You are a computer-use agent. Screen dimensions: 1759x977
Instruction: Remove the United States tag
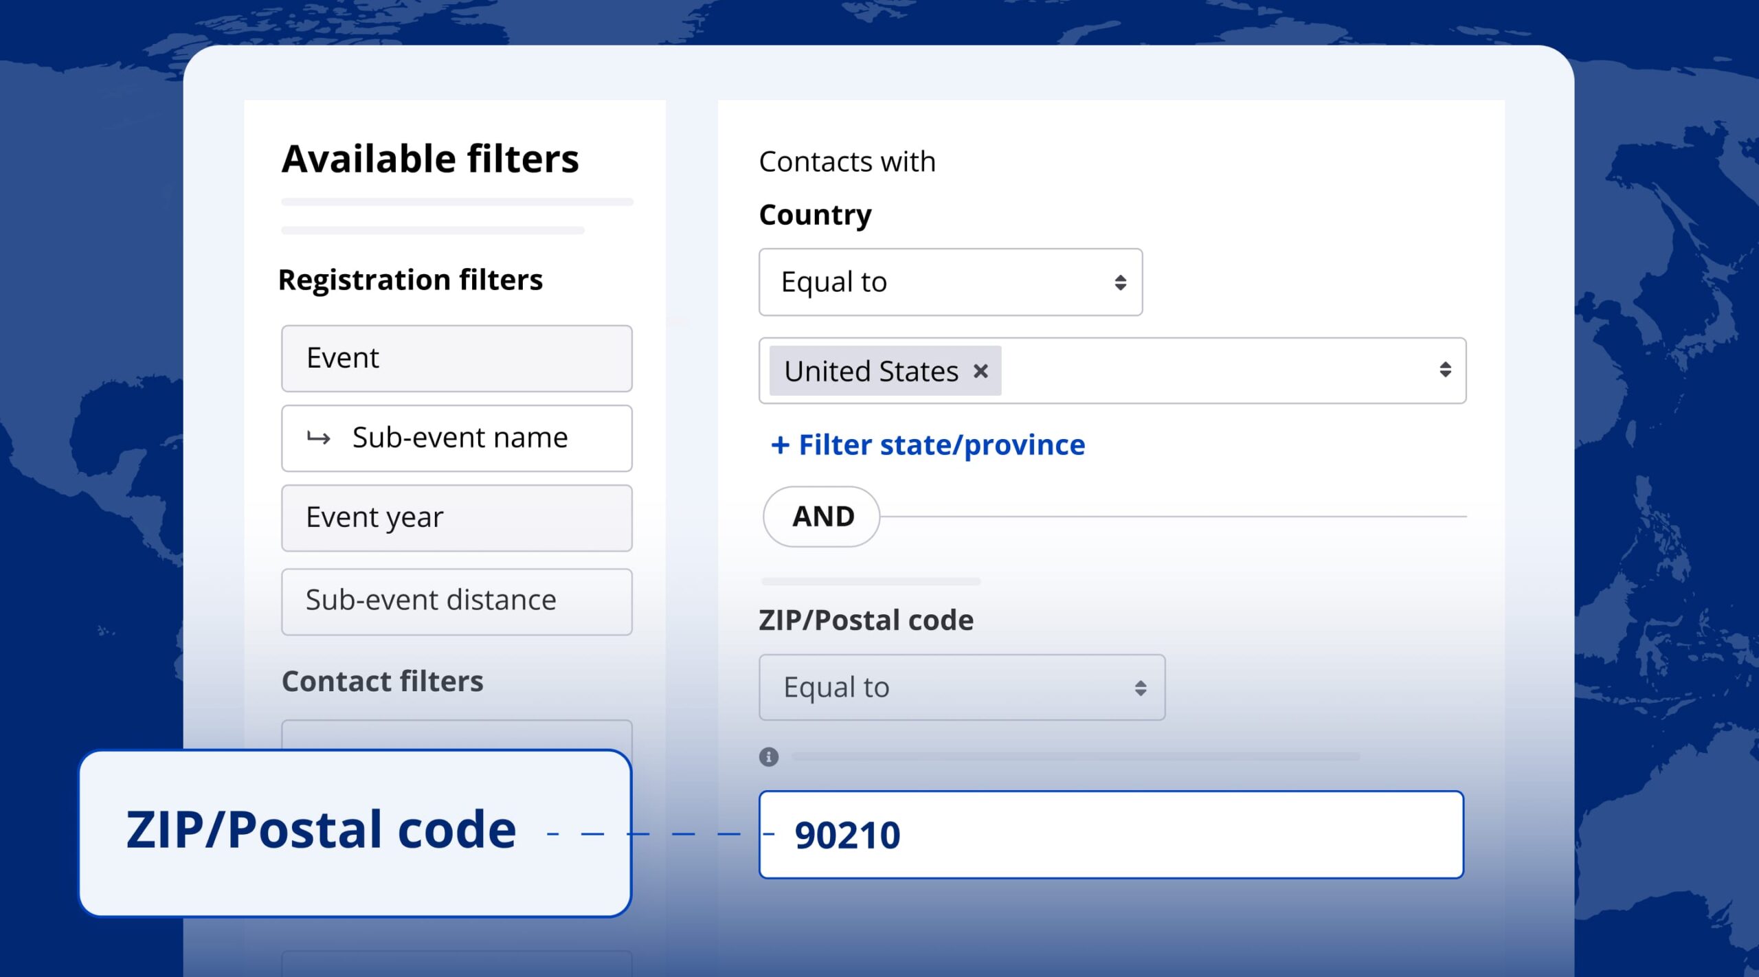coord(981,371)
